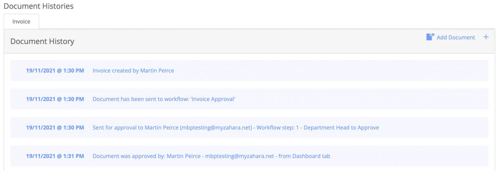Click the Document History panel title

pos(42,41)
